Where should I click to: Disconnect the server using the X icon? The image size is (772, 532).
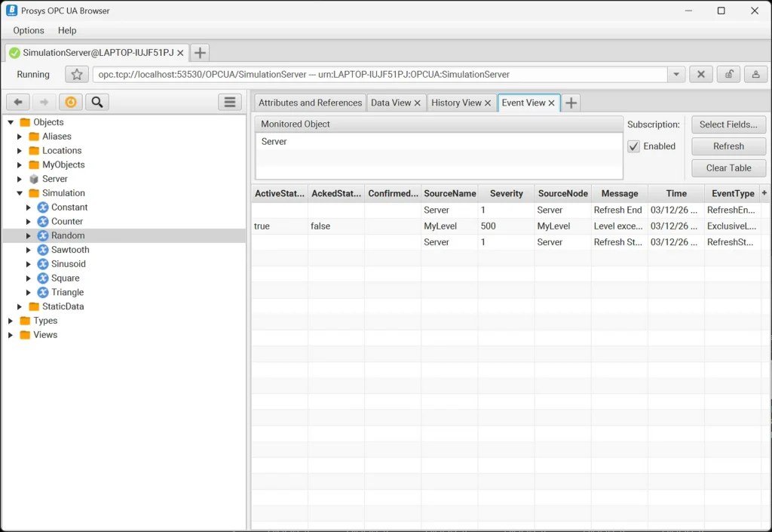tap(700, 74)
